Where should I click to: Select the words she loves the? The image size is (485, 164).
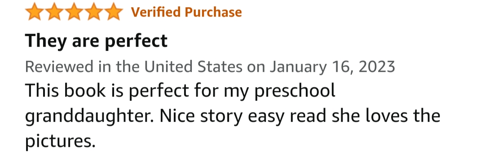pyautogui.click(x=386, y=116)
